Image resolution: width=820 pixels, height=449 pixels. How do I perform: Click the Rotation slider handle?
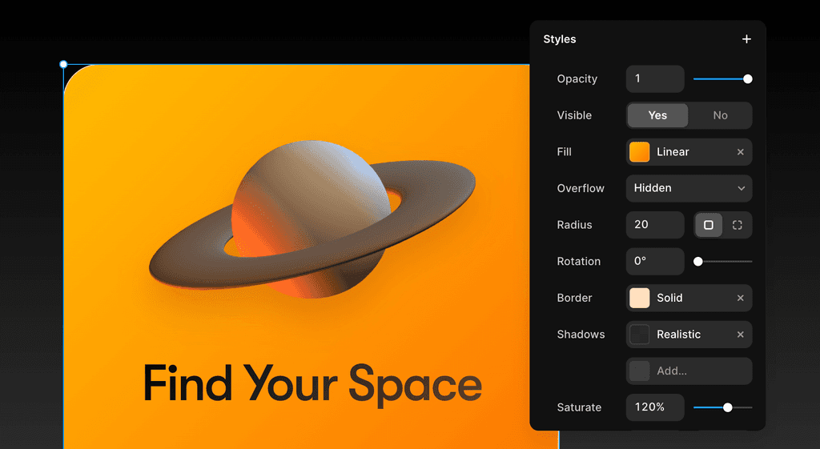(x=698, y=262)
